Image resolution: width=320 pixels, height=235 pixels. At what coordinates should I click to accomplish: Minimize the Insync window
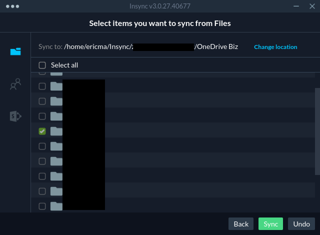coord(296,6)
